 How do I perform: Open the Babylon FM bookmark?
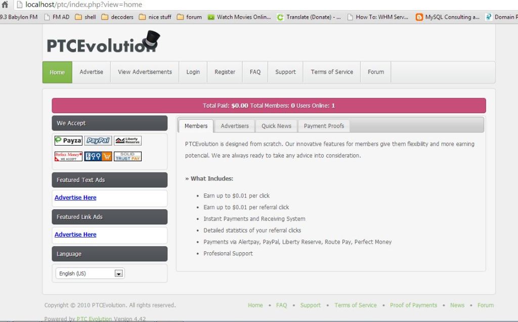point(19,17)
